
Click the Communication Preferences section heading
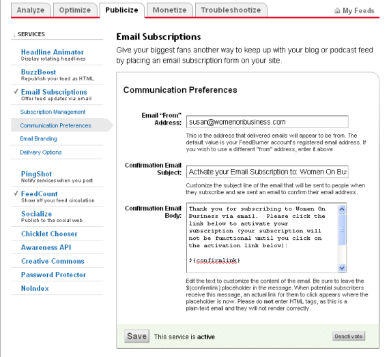[x=180, y=90]
